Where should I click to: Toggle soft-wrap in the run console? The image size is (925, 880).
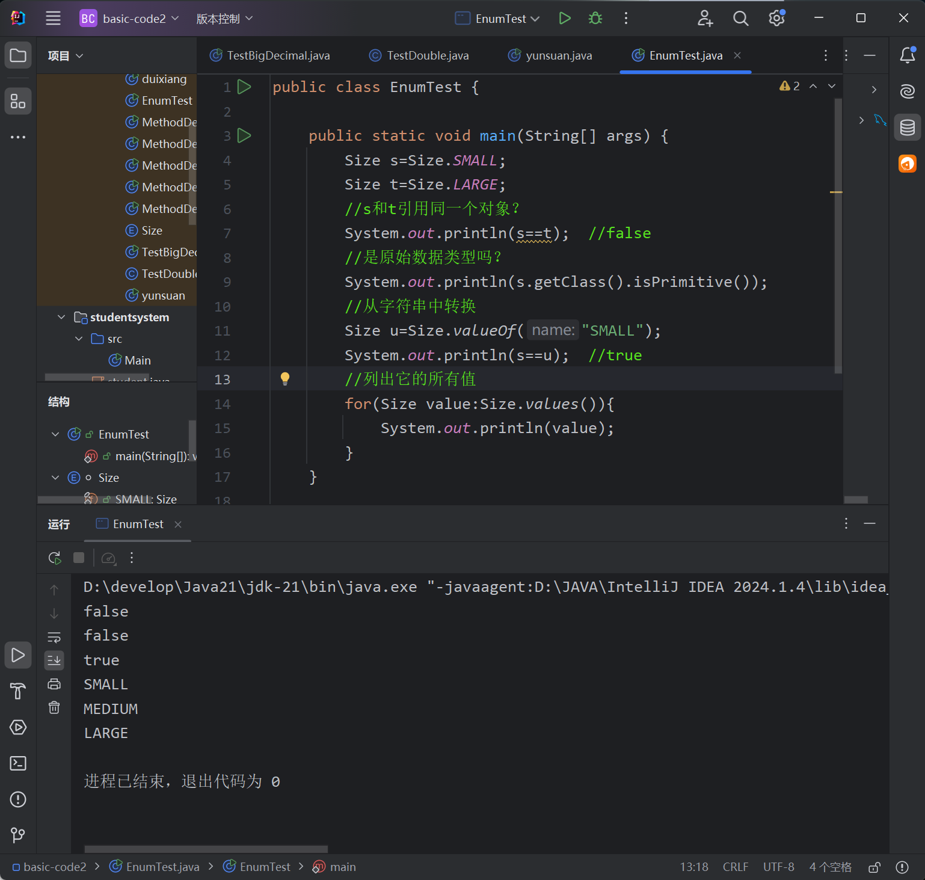(x=54, y=637)
